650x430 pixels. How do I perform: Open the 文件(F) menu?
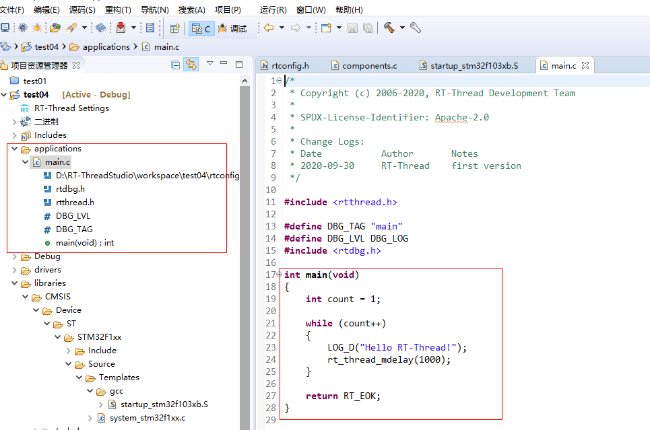click(12, 10)
